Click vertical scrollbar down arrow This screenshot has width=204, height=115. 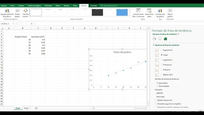(149, 105)
